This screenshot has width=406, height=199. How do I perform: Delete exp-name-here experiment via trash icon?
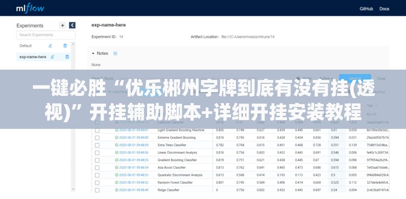pyautogui.click(x=67, y=57)
